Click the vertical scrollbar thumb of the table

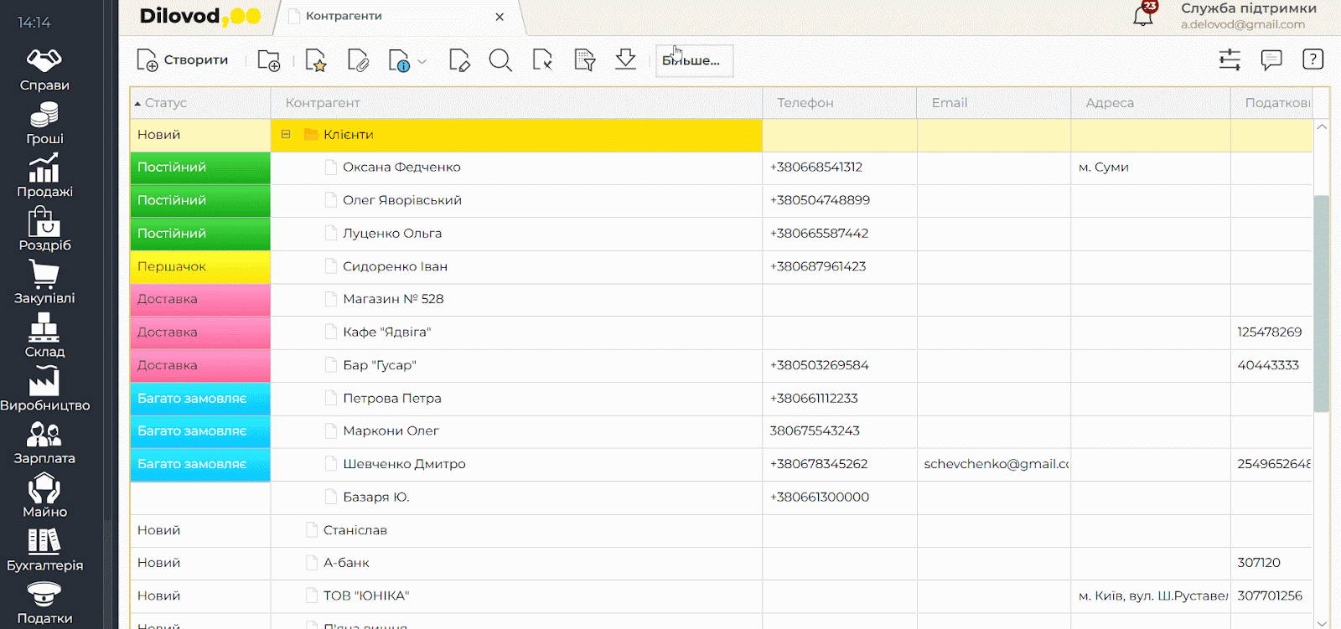pos(1322,302)
